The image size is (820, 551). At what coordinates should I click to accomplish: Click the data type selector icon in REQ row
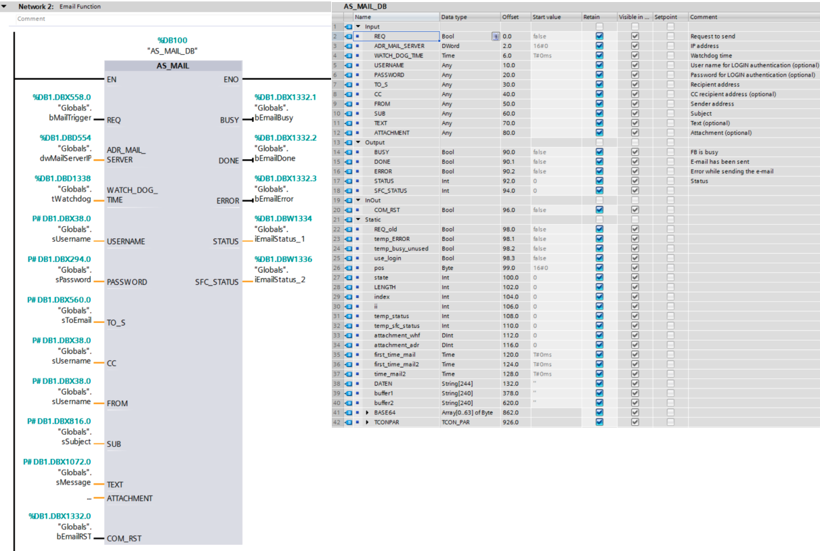pos(496,37)
